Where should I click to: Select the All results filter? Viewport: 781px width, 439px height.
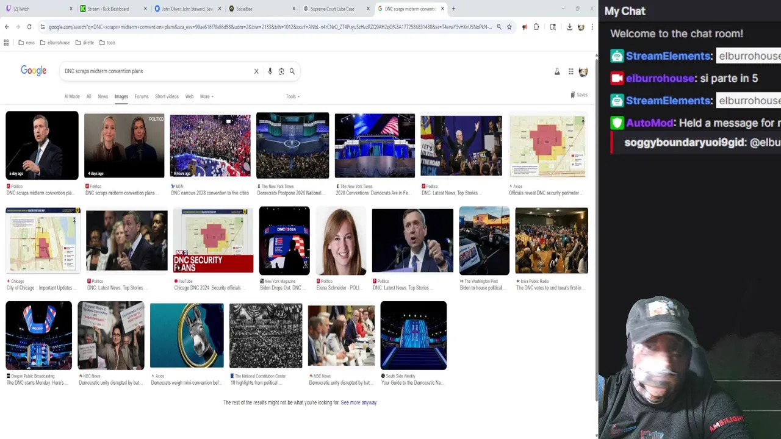(x=88, y=96)
